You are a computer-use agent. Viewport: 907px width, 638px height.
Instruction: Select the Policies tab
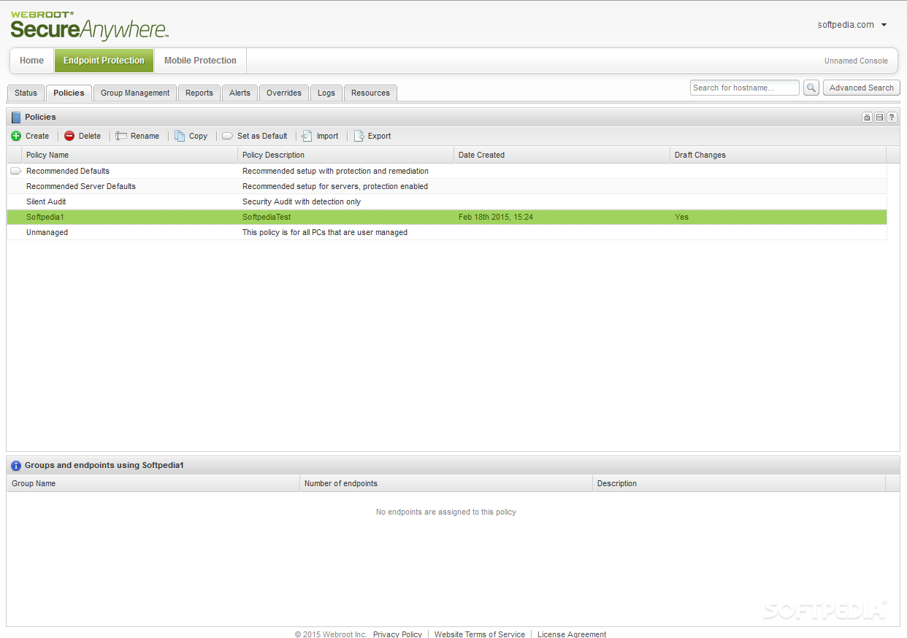(69, 93)
